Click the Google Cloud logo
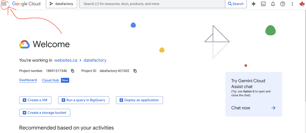This screenshot has width=306, height=133. (26, 4)
